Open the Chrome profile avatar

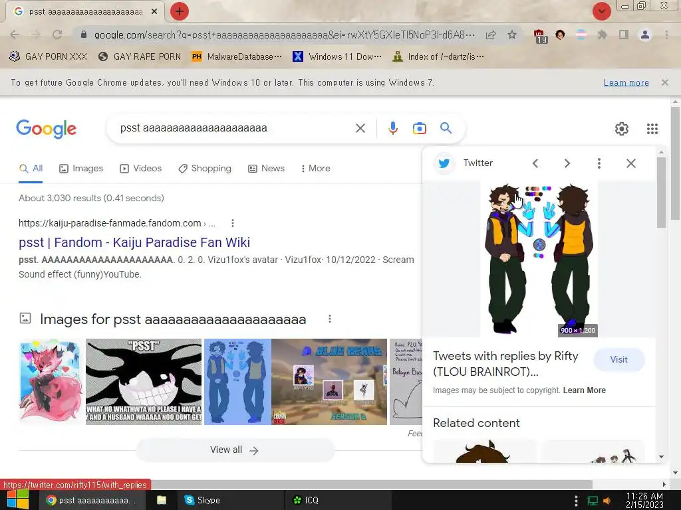(x=645, y=35)
